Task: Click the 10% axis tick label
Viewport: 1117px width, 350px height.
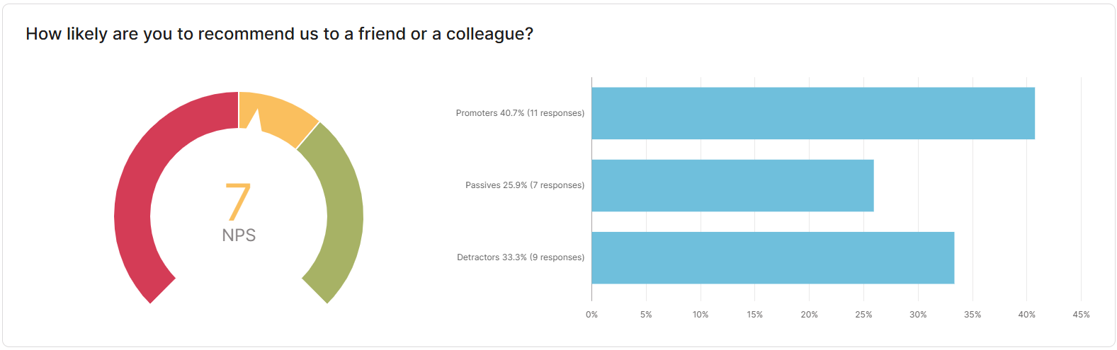Action: [701, 315]
